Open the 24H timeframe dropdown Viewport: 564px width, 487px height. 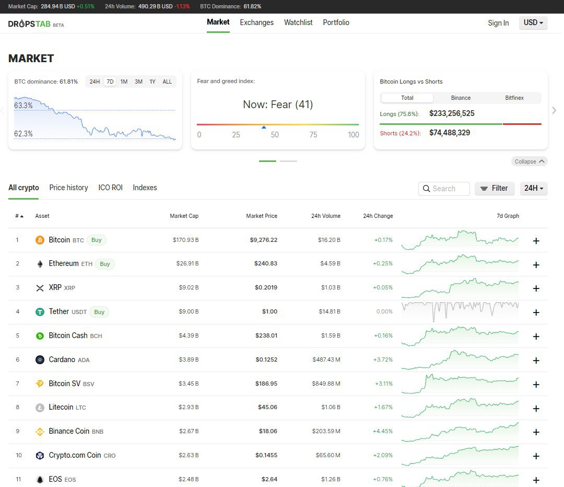(534, 188)
